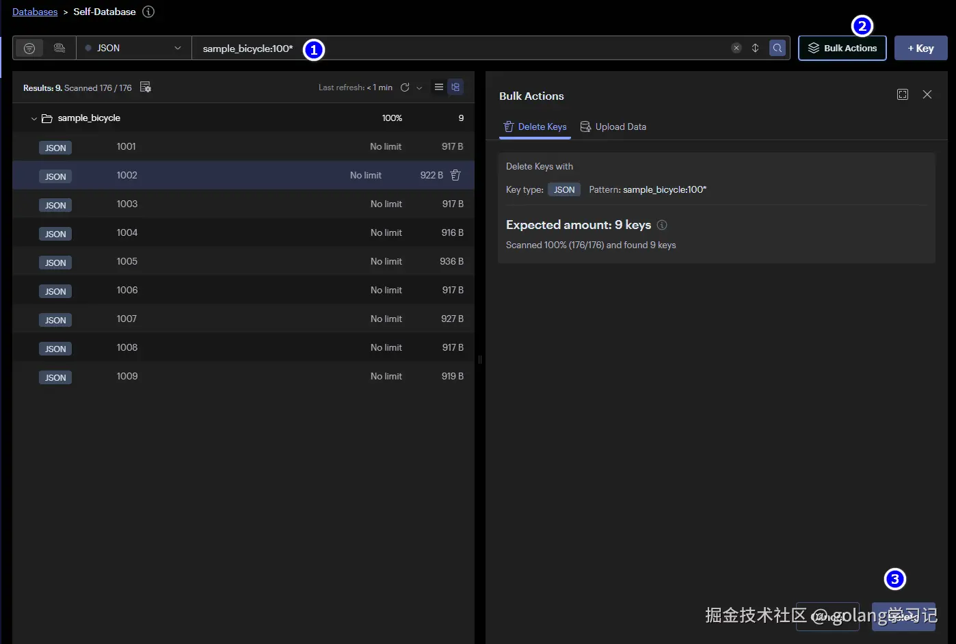Click the Results: 9 scanned summary text
956x644 pixels.
77,88
